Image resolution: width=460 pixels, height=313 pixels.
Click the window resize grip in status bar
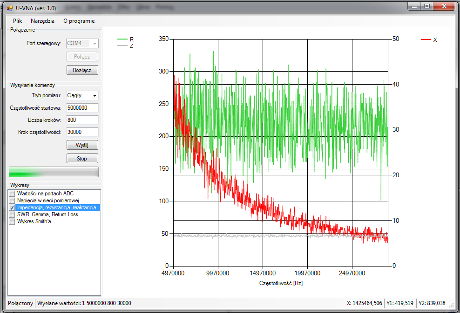pyautogui.click(x=451, y=305)
